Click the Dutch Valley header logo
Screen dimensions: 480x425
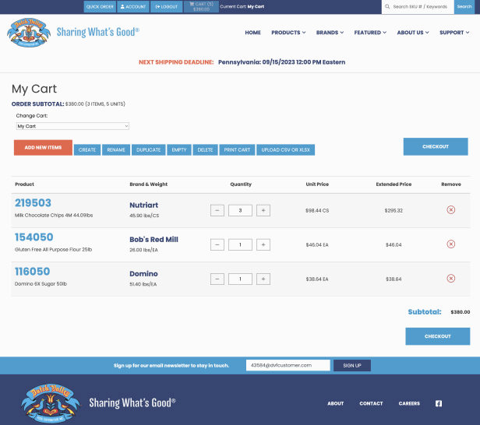coord(29,33)
